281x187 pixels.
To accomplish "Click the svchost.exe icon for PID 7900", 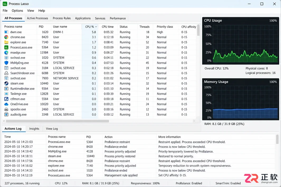I will pos(6,78).
